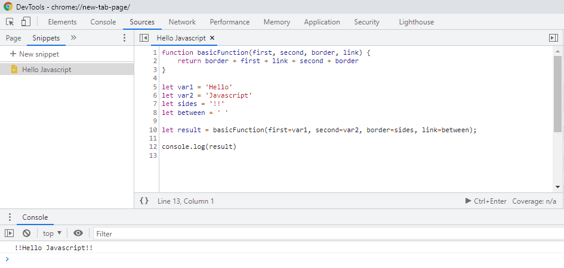Toggle the debugger pane icon at right

pos(553,38)
